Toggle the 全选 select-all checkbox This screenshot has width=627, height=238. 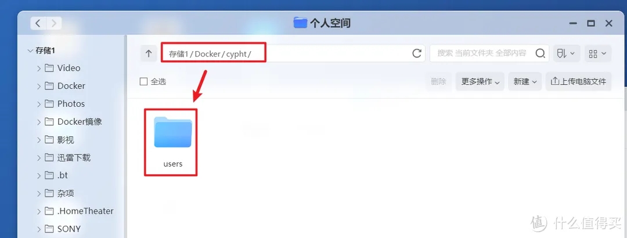pyautogui.click(x=143, y=82)
